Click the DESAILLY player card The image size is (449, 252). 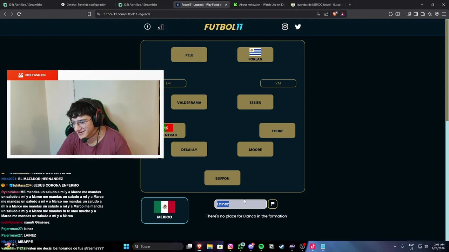pos(189,149)
